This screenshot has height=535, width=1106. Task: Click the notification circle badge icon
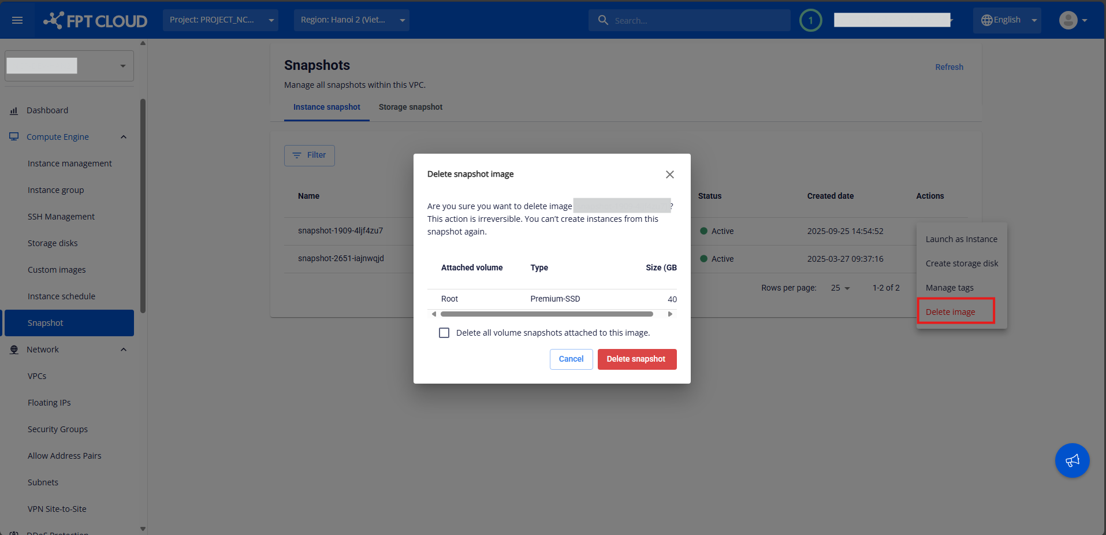(x=810, y=20)
